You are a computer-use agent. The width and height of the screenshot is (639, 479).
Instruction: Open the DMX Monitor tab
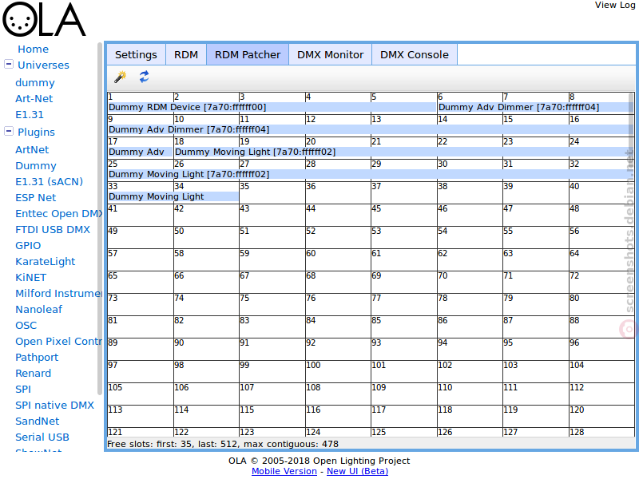331,54
